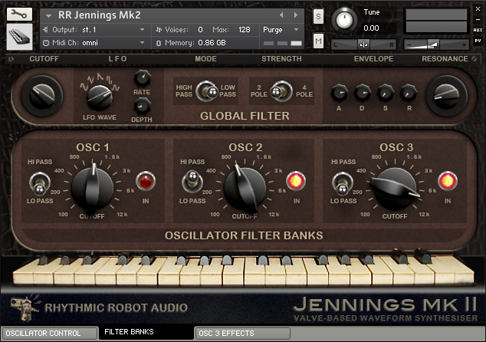Click the Purge status indicator bars
The image size is (486, 342).
[282, 43]
